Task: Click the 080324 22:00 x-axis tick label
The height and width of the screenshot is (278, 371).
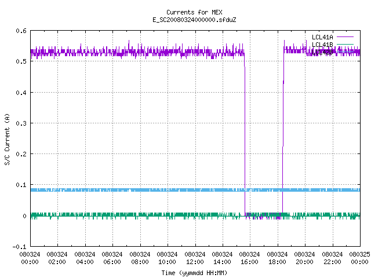Action: click(x=332, y=258)
